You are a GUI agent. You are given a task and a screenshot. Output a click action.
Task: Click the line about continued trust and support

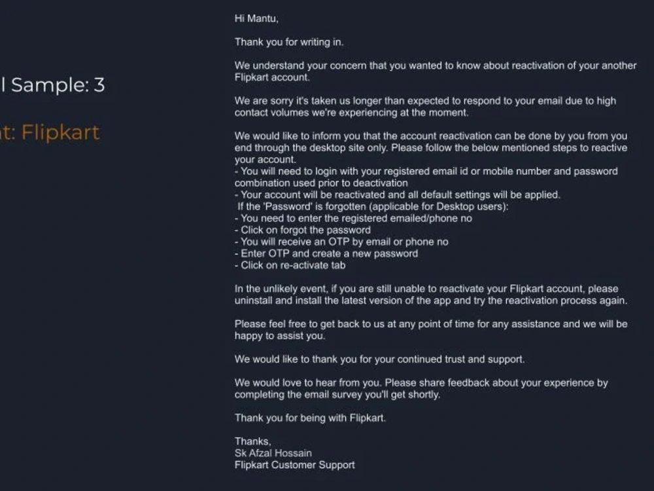click(x=379, y=359)
